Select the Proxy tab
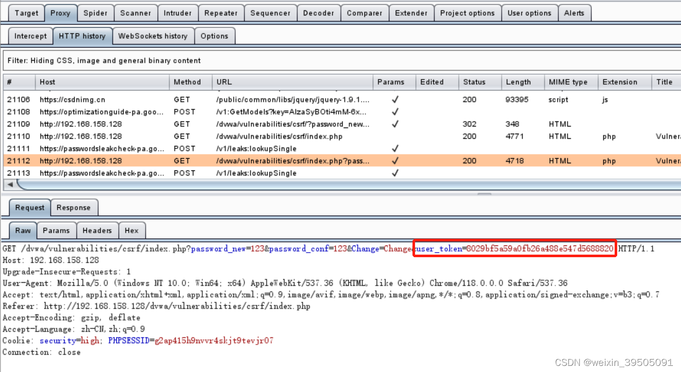Screen dimensions: 681x372 (x=60, y=13)
